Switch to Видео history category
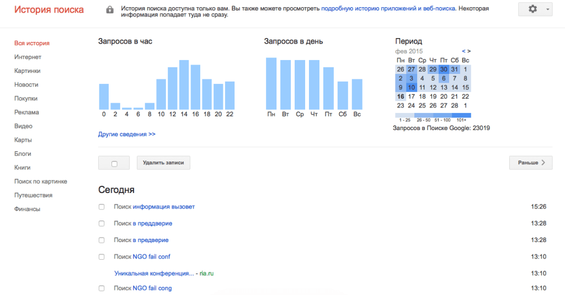Viewport: 565px width, 295px height. point(23,126)
